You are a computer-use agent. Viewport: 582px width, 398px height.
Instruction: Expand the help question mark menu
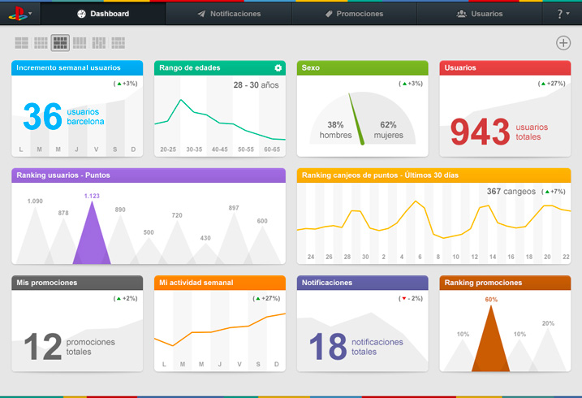click(563, 14)
